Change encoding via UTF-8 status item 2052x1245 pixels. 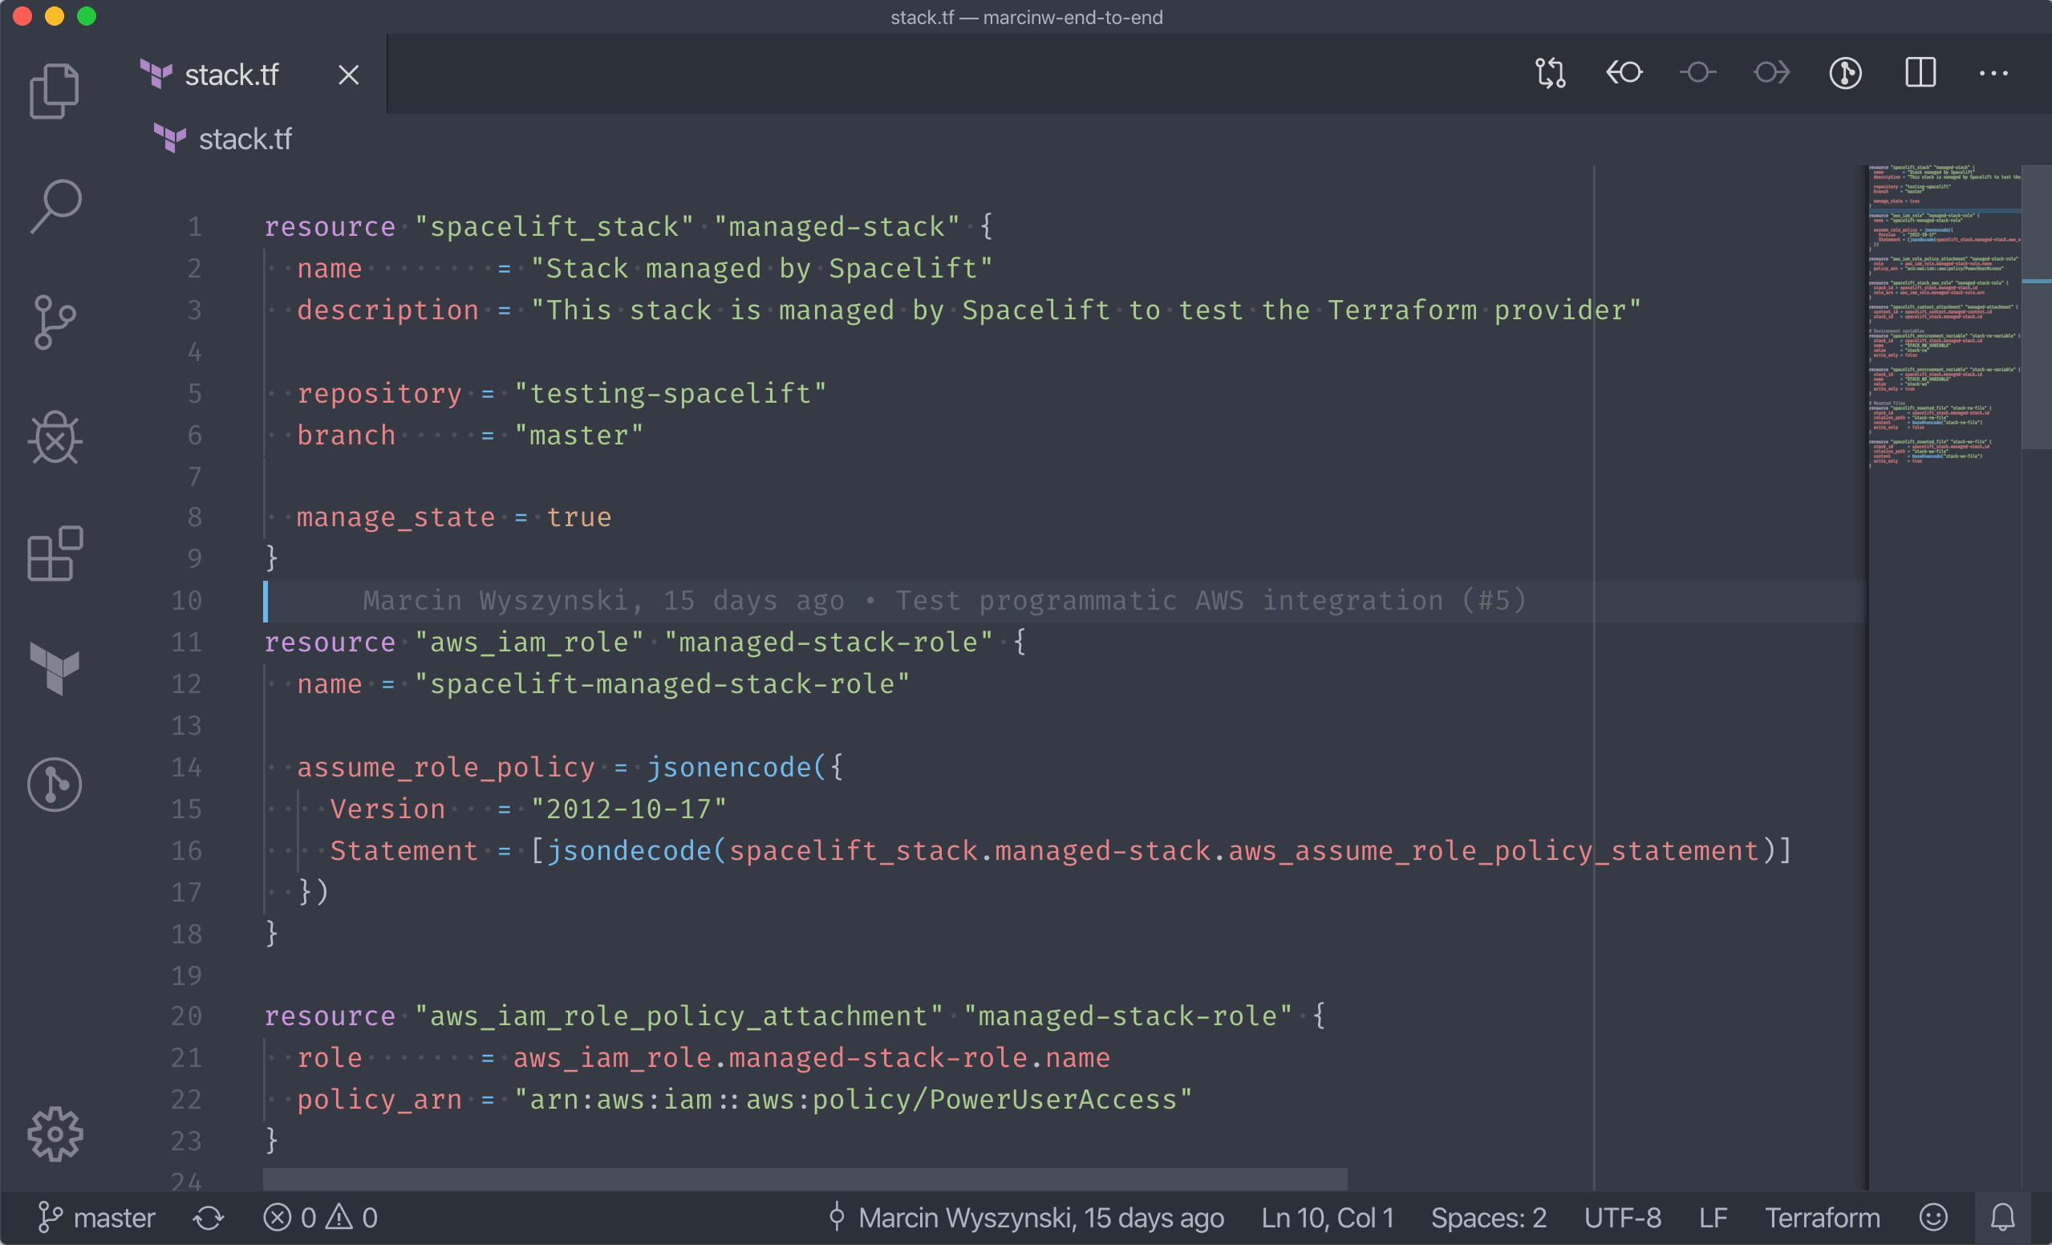[x=1622, y=1218]
